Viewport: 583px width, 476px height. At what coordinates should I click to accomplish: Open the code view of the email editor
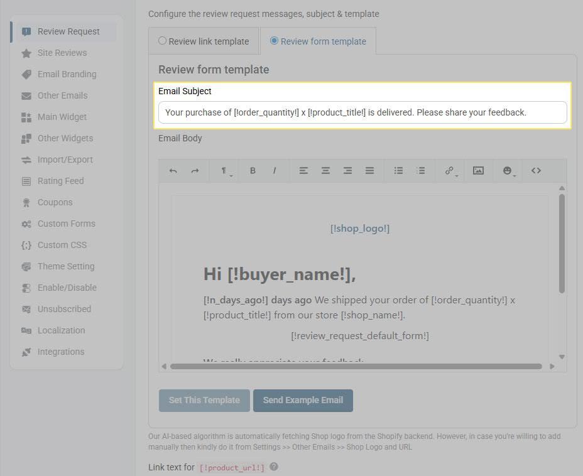pos(535,170)
